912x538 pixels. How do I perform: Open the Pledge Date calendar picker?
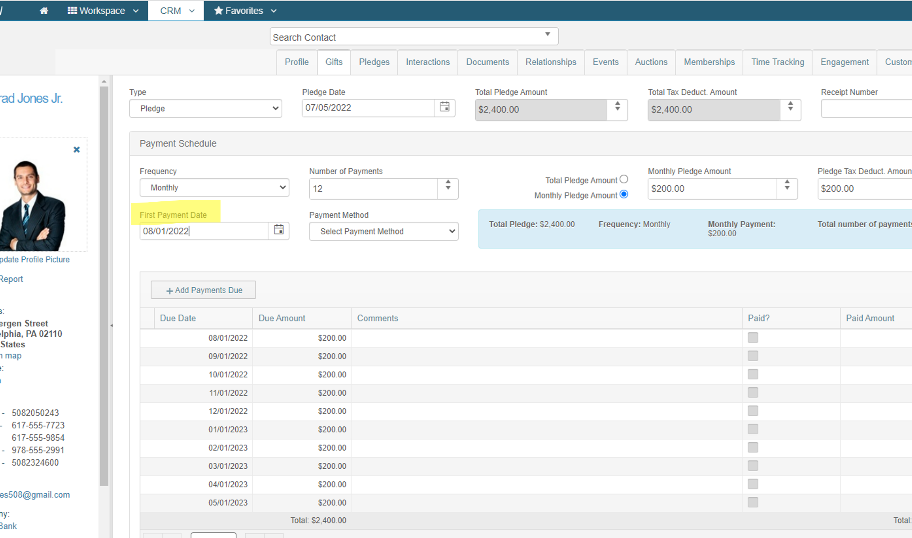coord(445,108)
